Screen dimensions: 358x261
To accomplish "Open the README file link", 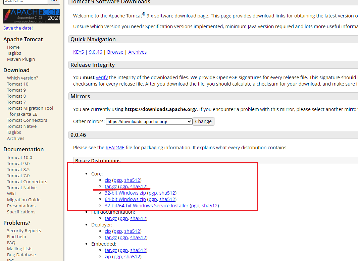I will [x=115, y=148].
